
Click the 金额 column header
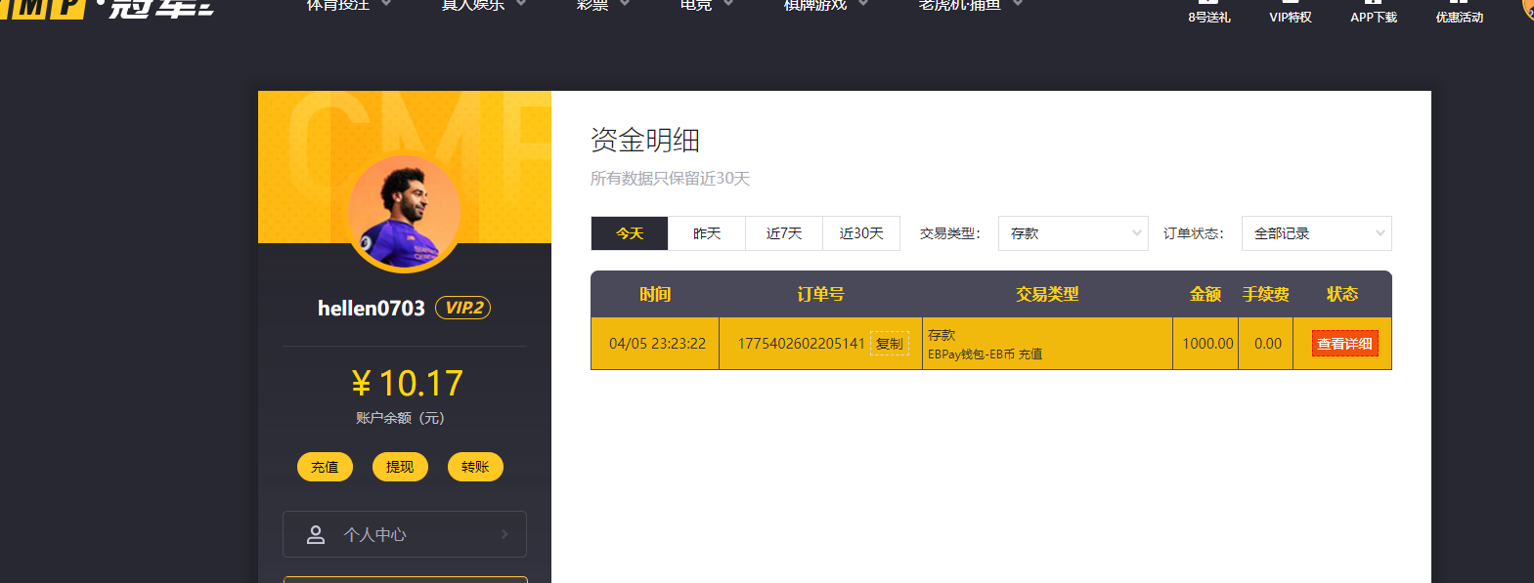(x=1205, y=294)
